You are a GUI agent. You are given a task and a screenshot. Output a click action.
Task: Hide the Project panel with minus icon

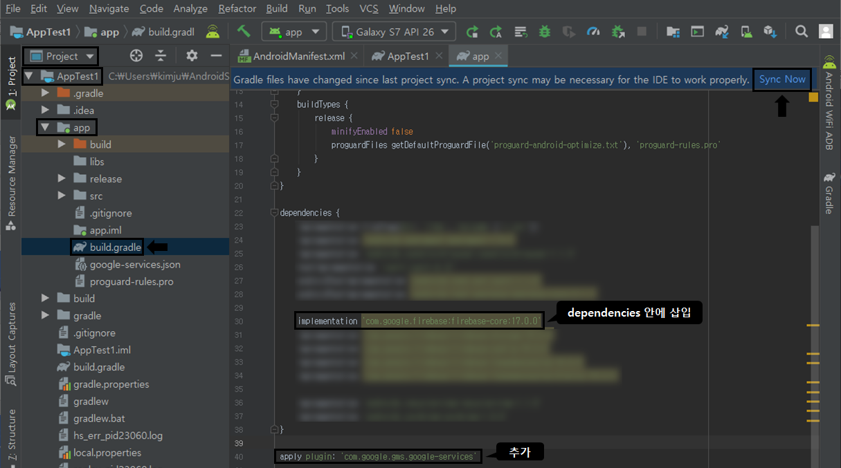click(217, 56)
